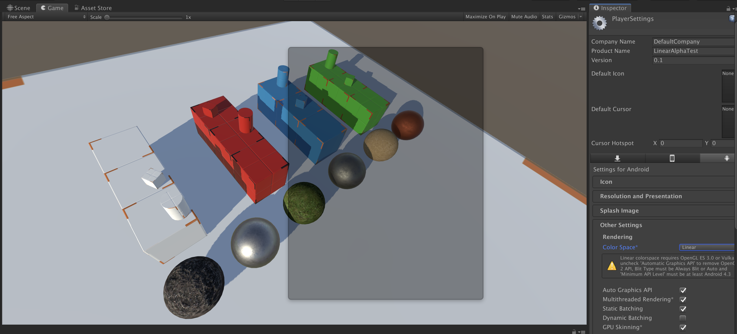Viewport: 737px width, 334px height.
Task: Open the Color Space dropdown
Action: click(x=706, y=247)
